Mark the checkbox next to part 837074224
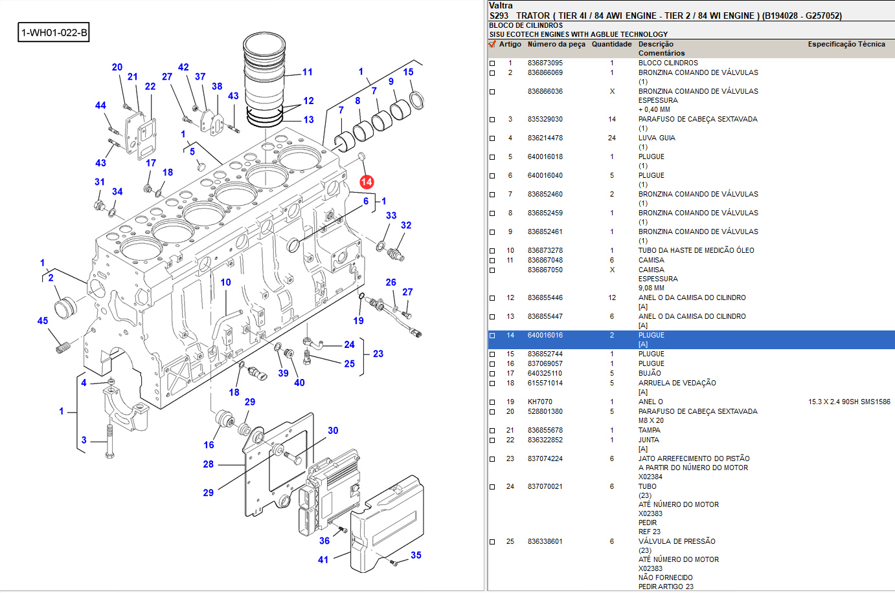This screenshot has height=593, width=895. [x=492, y=459]
